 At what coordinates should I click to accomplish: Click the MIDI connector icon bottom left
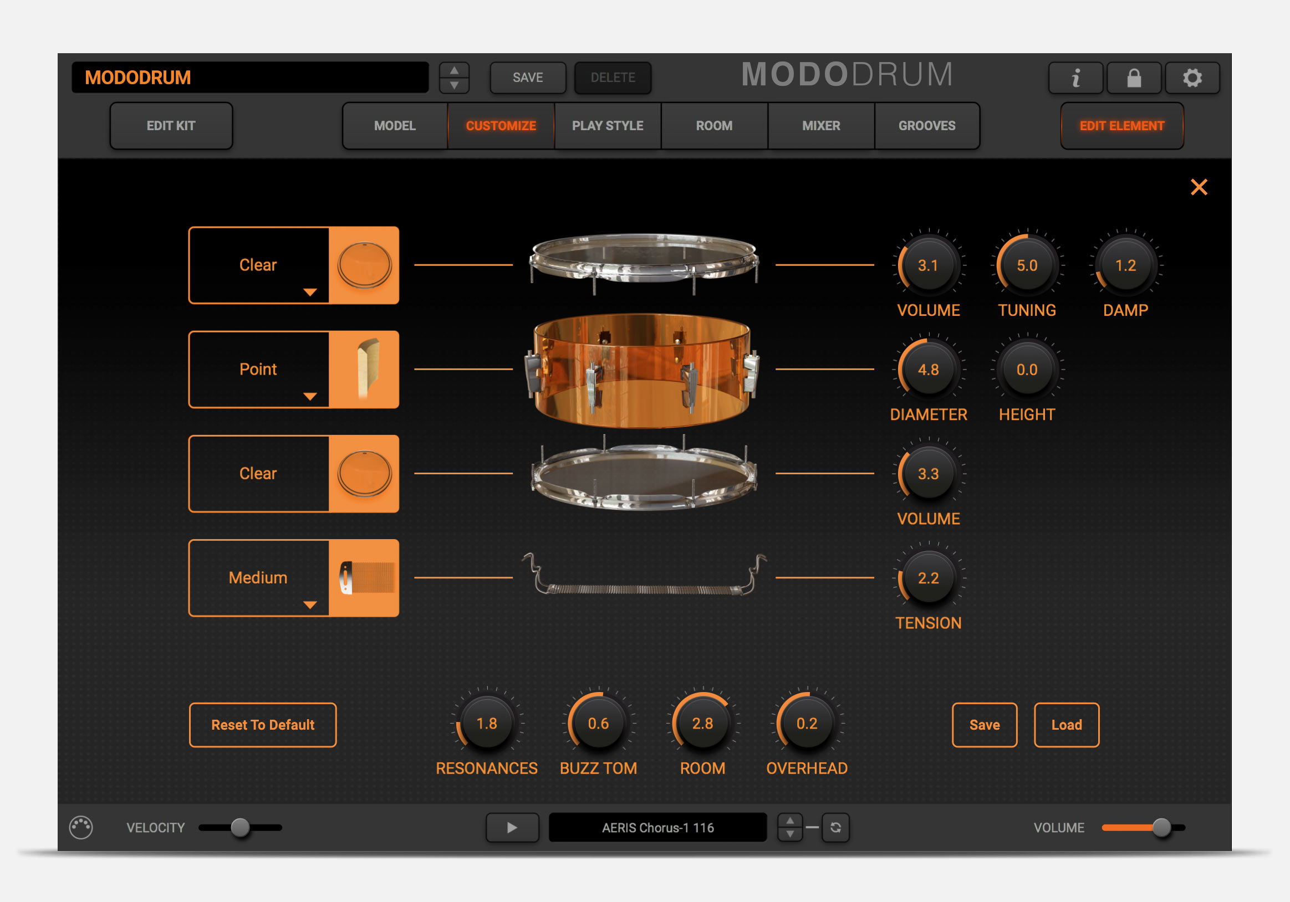[x=80, y=827]
